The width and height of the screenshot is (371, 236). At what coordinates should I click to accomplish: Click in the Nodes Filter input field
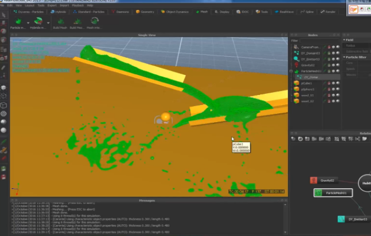[320, 41]
